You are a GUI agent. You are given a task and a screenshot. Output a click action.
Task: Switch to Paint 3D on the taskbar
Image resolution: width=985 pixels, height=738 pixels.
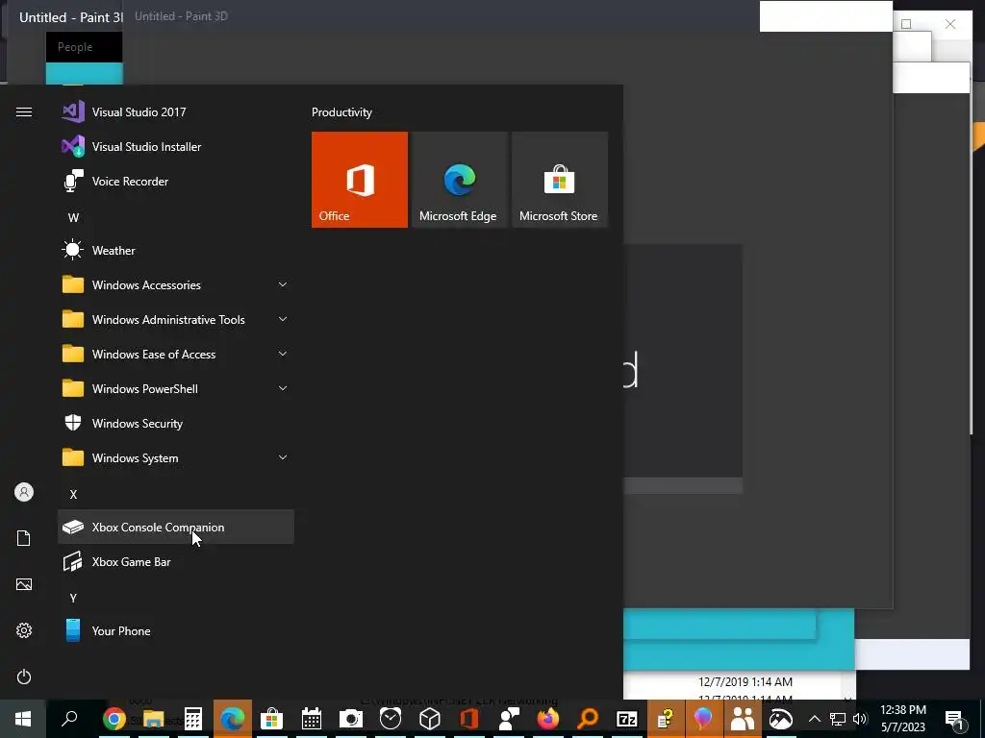pos(703,719)
